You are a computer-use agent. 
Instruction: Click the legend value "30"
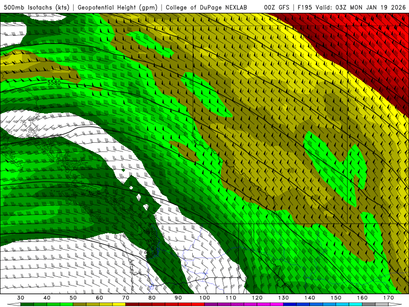(20, 298)
